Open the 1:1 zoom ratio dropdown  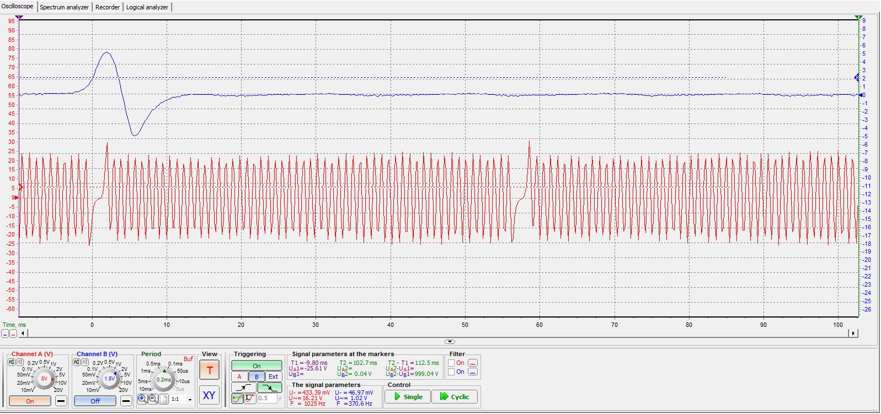pos(190,399)
